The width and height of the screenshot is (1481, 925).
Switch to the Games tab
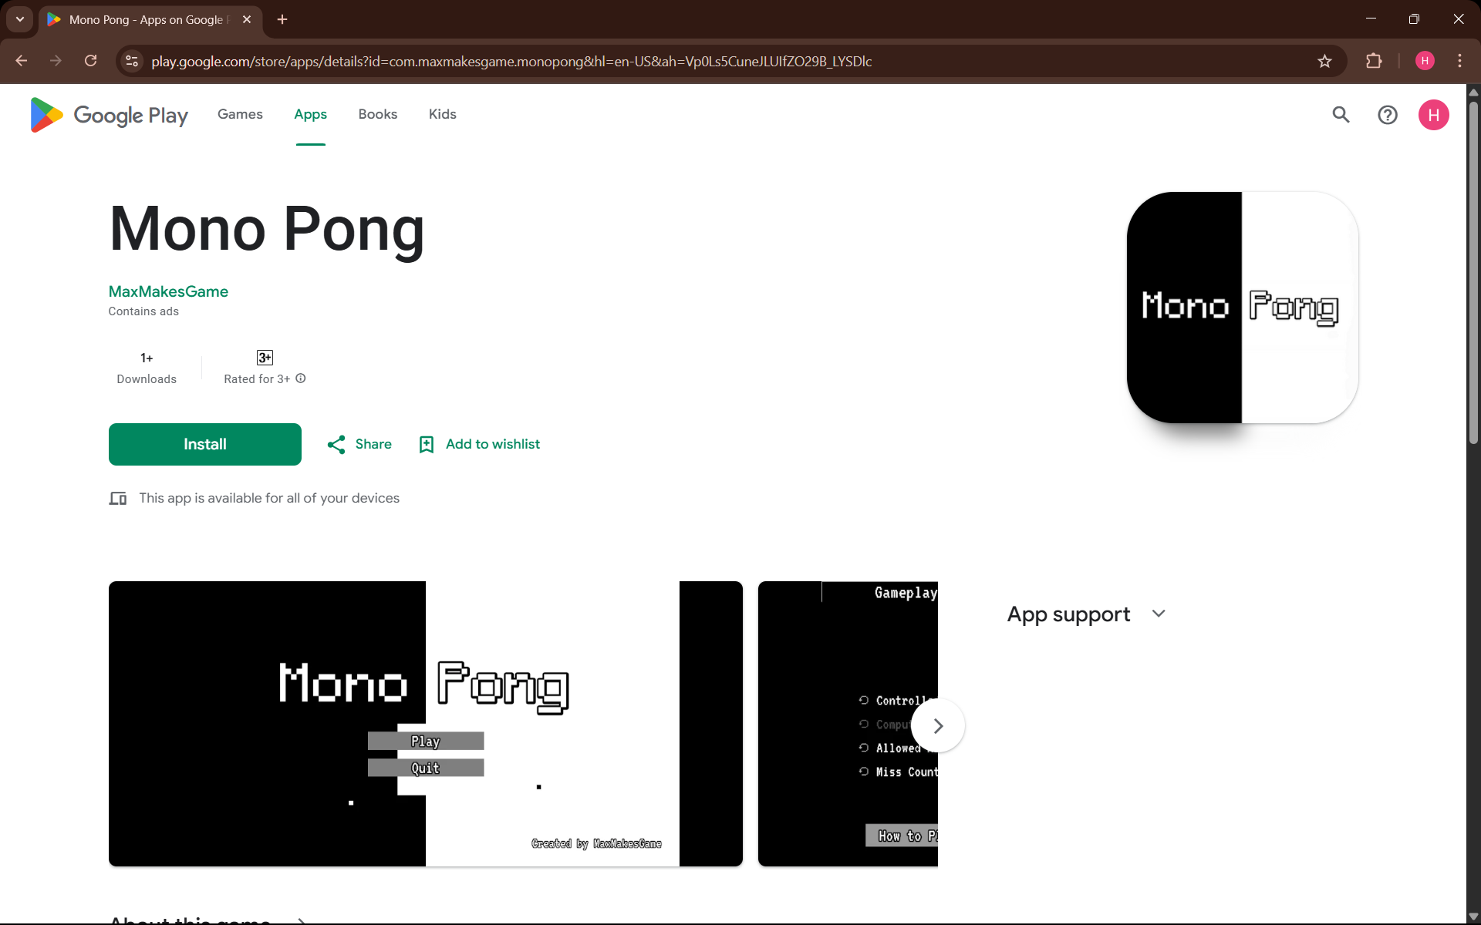240,114
